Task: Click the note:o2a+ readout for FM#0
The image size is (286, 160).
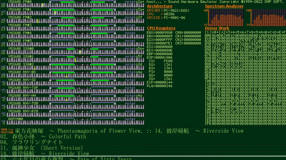Action: (134, 2)
